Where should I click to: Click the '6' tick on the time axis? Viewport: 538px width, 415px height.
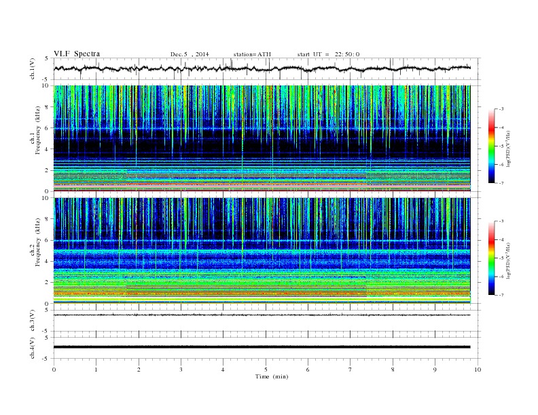[x=308, y=370]
